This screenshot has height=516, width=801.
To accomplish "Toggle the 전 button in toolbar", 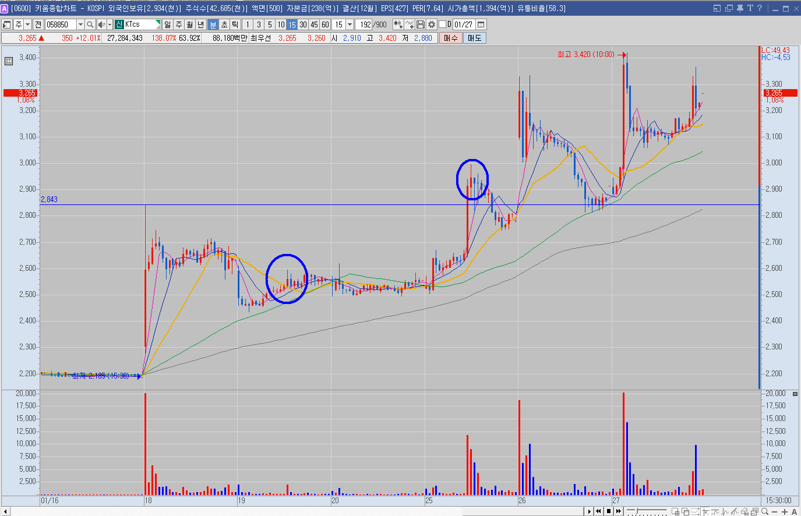I will click(x=38, y=24).
